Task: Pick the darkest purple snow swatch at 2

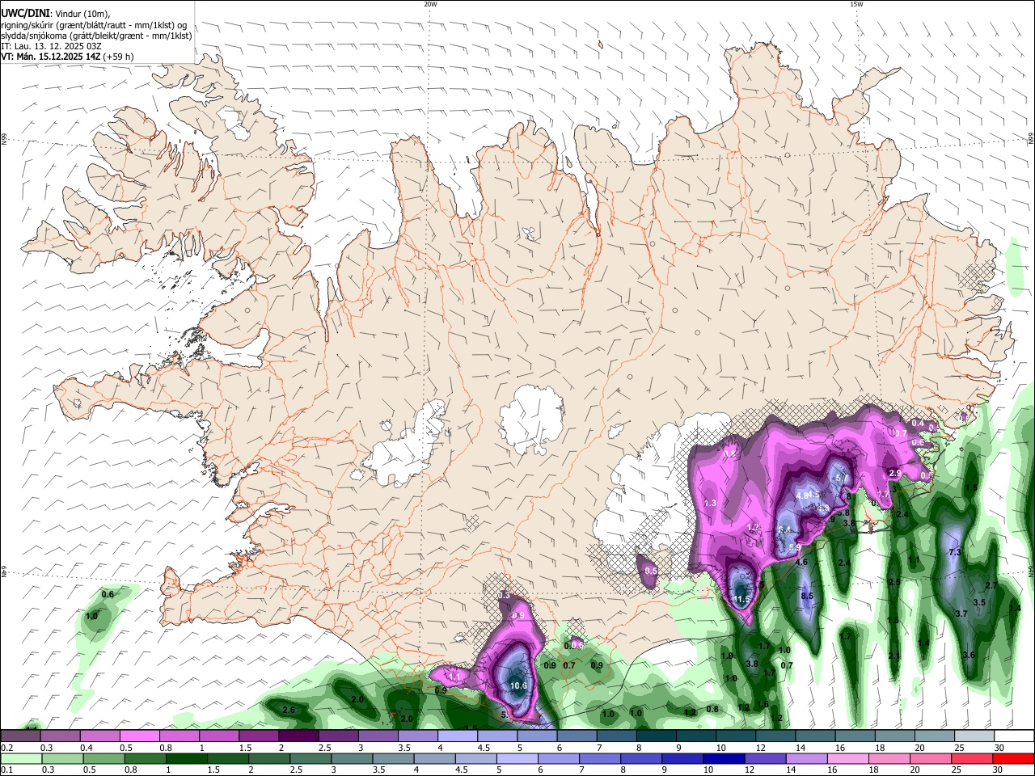Action: click(298, 736)
